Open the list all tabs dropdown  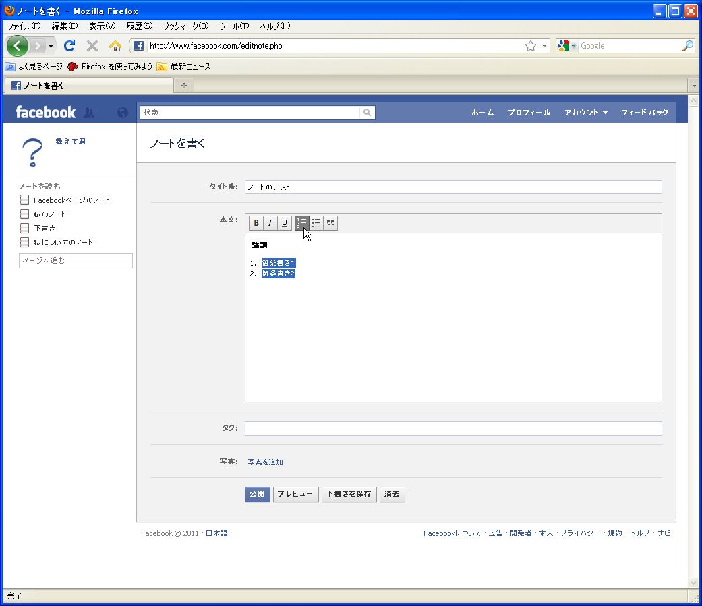tap(693, 86)
